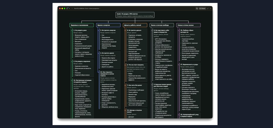
Task: Select the 'Закон и личная свобода' category header
Action: tap(162, 25)
